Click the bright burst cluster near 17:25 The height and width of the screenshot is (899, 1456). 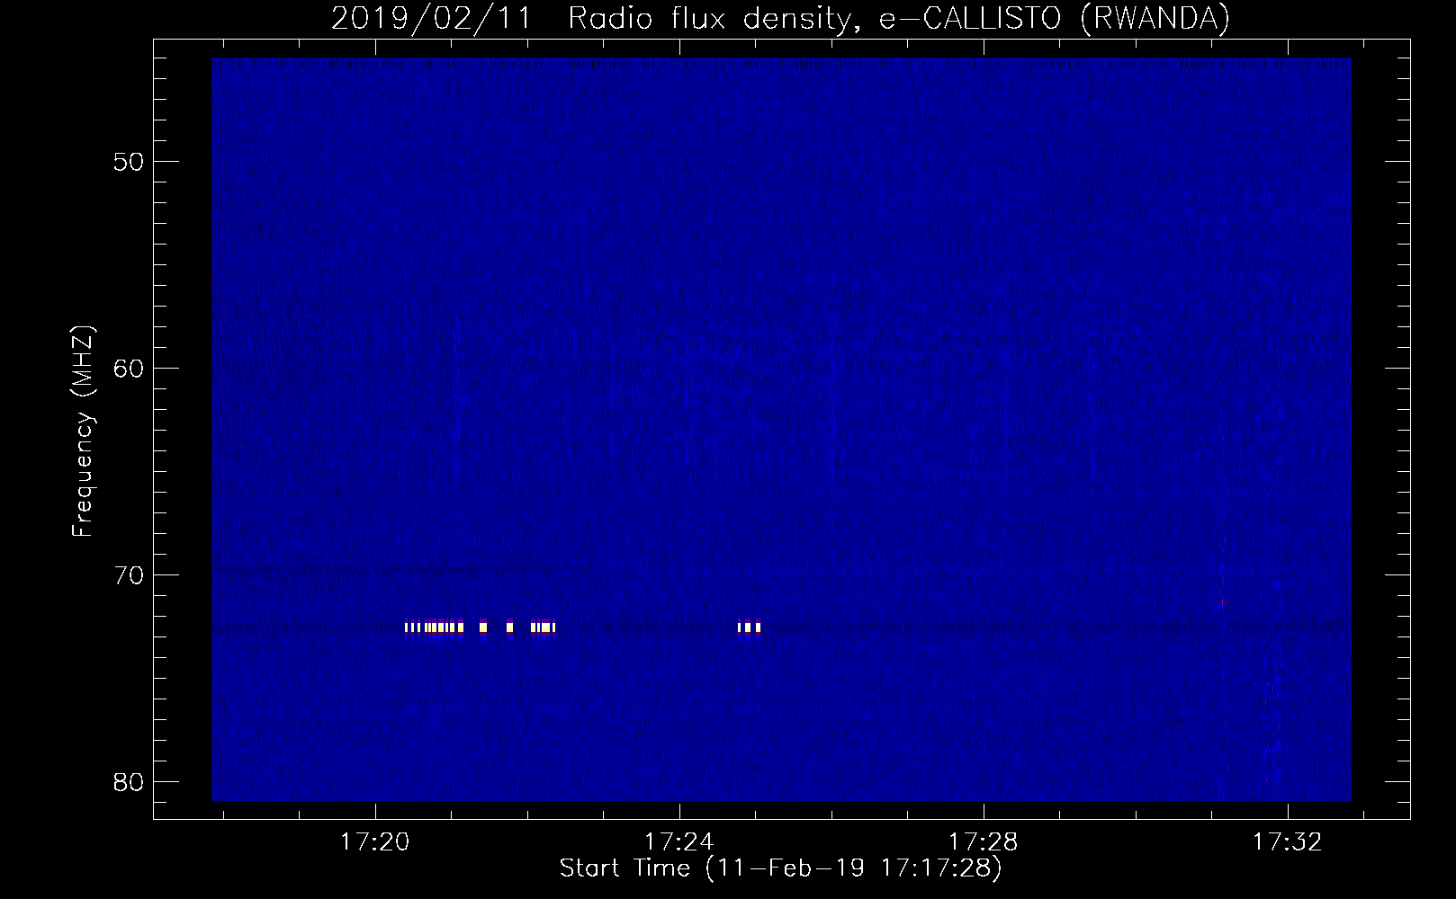pyautogui.click(x=749, y=628)
